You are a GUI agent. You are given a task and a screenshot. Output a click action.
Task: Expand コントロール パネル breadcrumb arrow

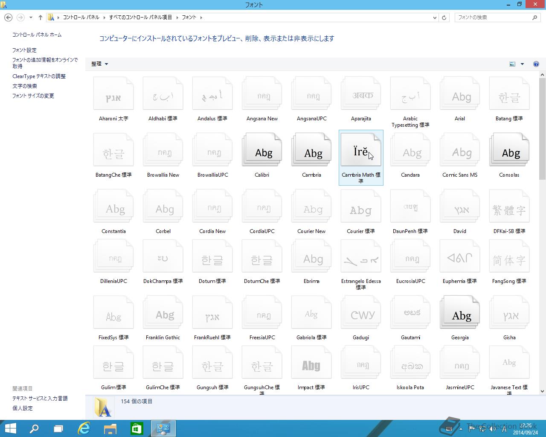(x=104, y=17)
